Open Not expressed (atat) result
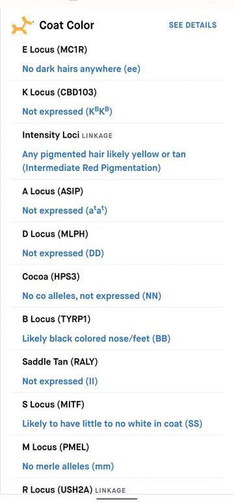Screen dimensions: 234x503 [64, 211]
